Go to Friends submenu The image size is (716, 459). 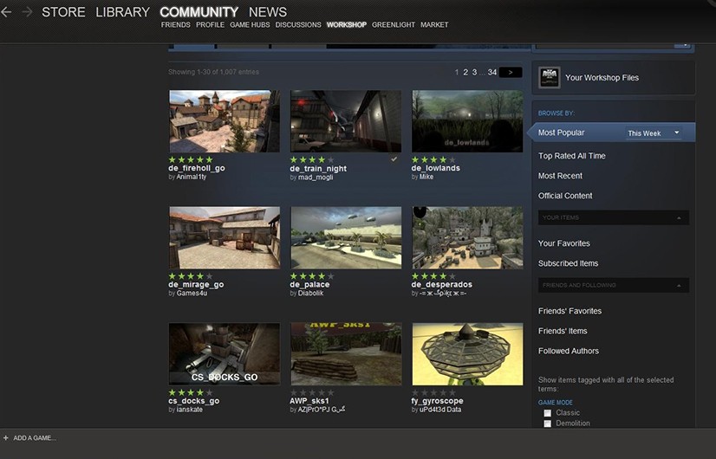[x=175, y=24]
